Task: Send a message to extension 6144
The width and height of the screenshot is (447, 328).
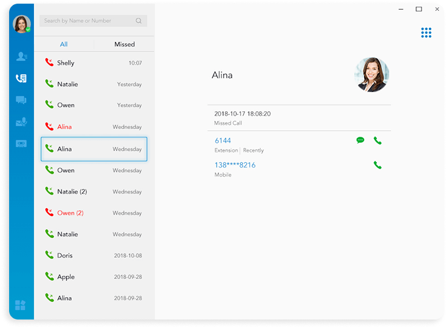Action: pos(361,140)
